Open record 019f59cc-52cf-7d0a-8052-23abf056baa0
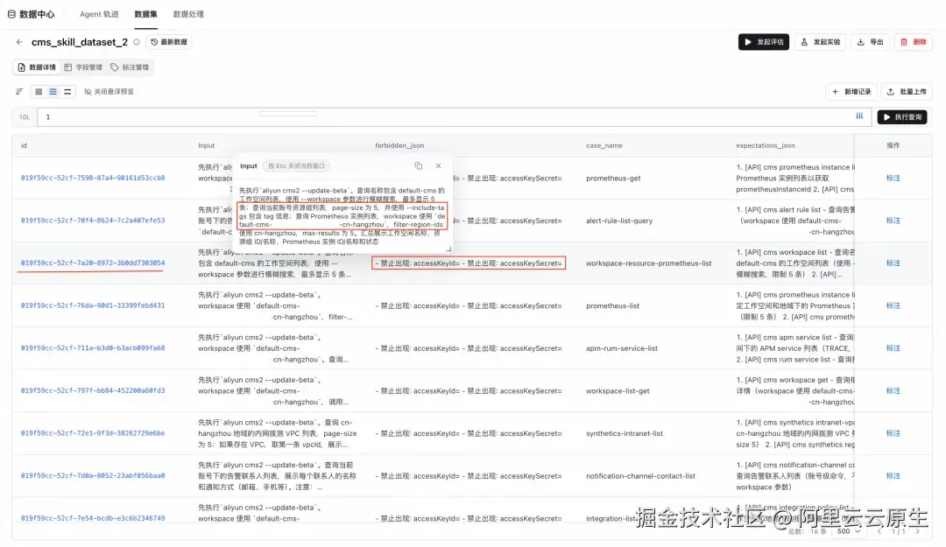This screenshot has width=946, height=547. pyautogui.click(x=93, y=476)
